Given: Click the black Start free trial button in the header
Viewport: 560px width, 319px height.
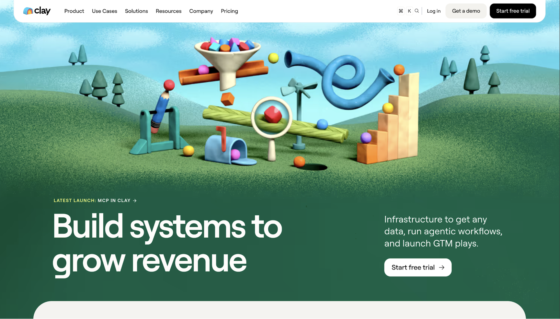Looking at the screenshot, I should [513, 11].
